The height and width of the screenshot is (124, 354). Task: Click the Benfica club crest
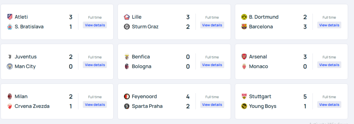click(127, 57)
